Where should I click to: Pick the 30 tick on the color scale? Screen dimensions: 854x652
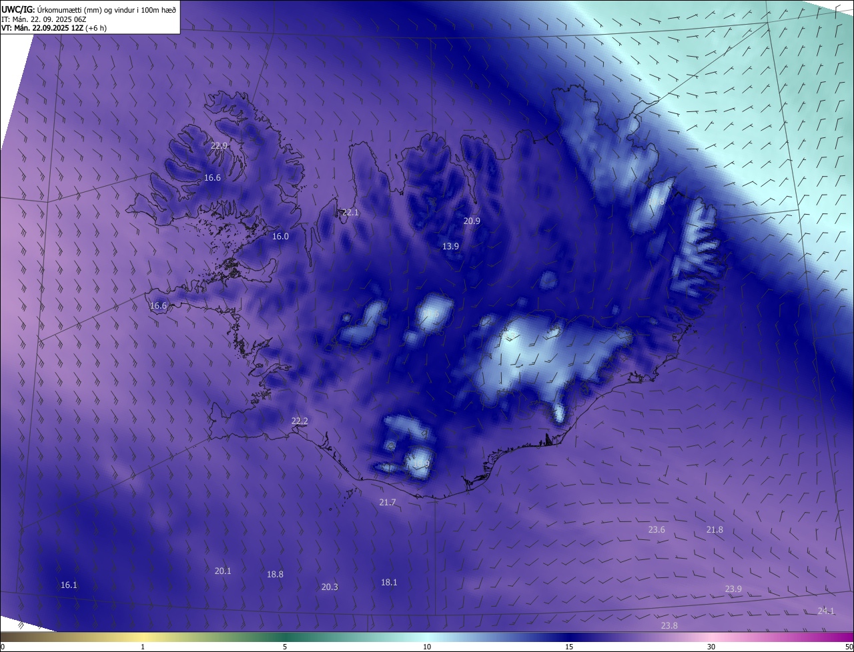711,647
